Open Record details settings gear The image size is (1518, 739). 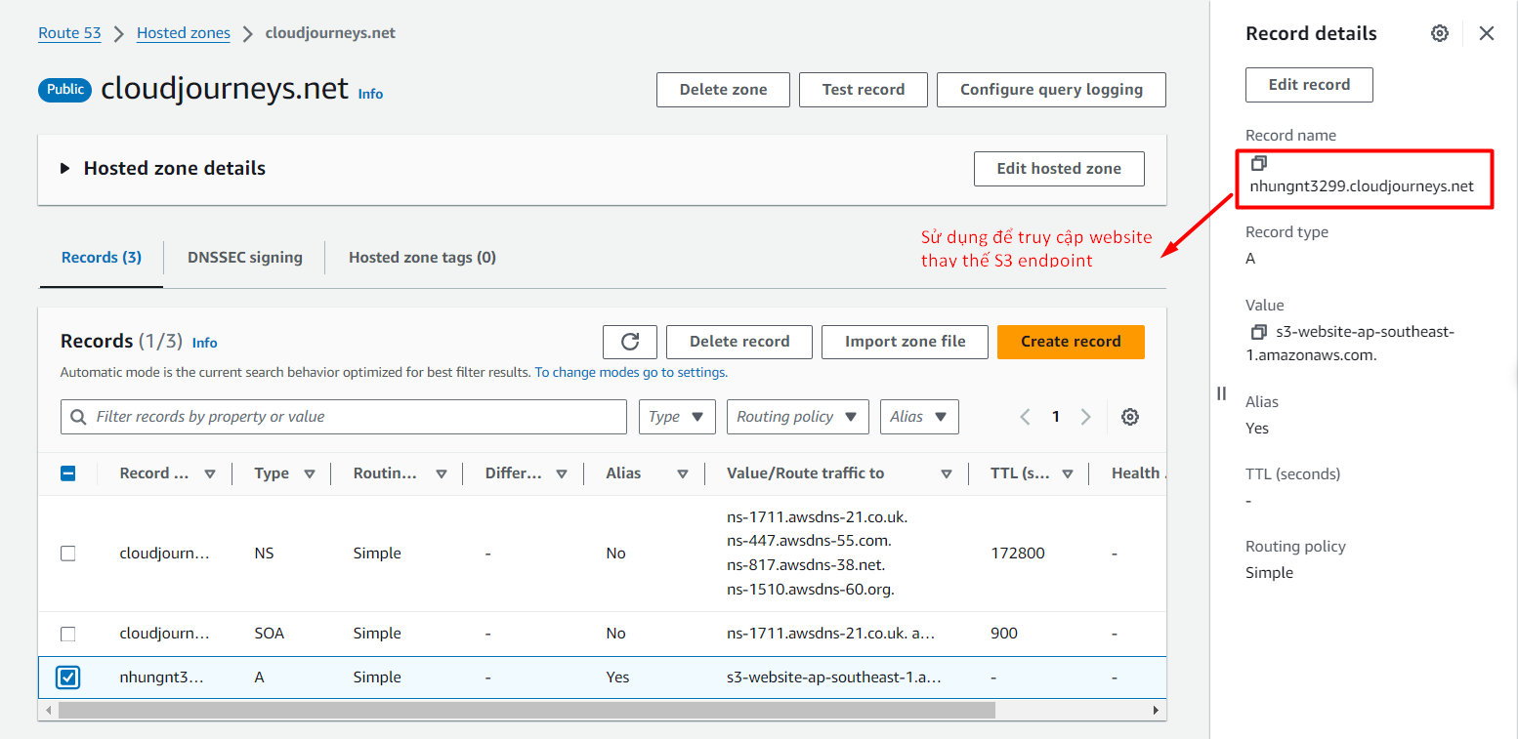[x=1439, y=33]
